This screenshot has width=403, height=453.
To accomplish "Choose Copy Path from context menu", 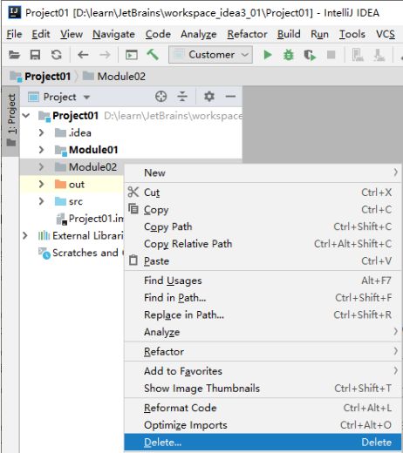I will [263, 226].
